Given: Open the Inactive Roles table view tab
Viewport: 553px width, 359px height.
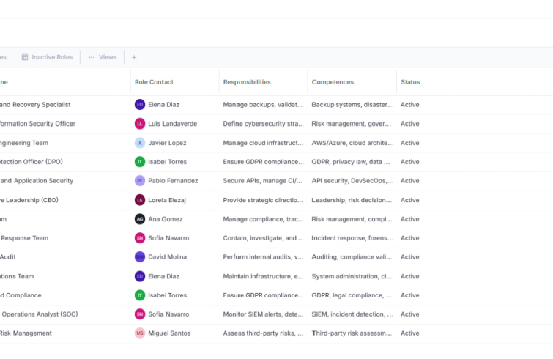Looking at the screenshot, I should [48, 57].
